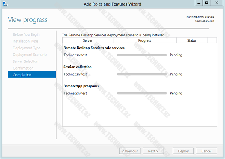Switch to the Server Selection step
This screenshot has width=225, height=159.
[25, 61]
